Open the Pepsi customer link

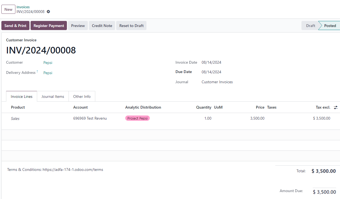pos(48,63)
